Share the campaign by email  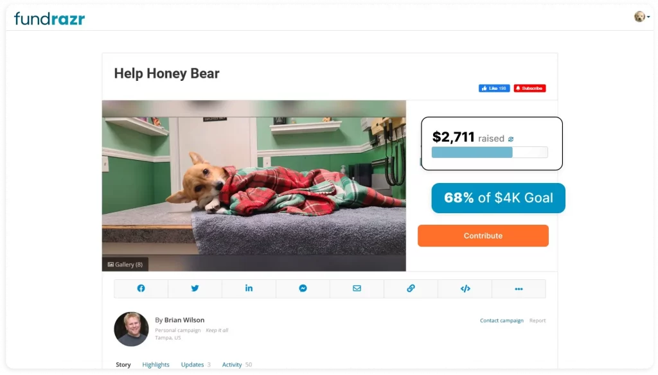click(357, 288)
